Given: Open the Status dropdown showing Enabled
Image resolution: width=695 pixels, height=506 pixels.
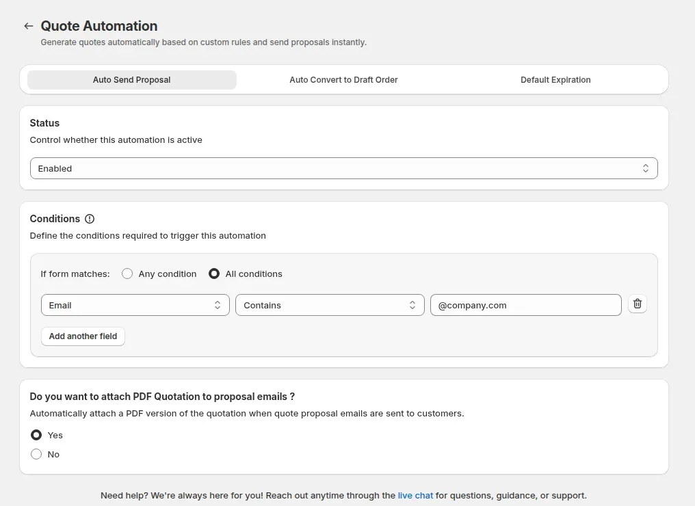Looking at the screenshot, I should coord(343,168).
